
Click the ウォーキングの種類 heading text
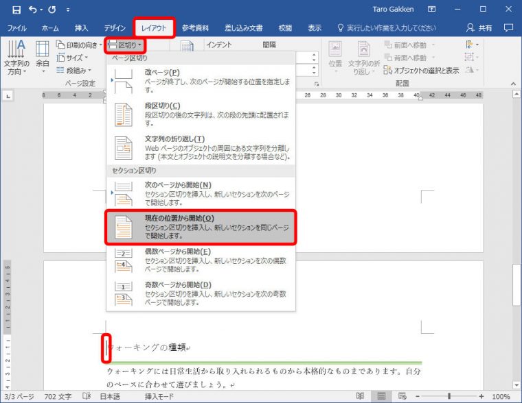click(146, 347)
